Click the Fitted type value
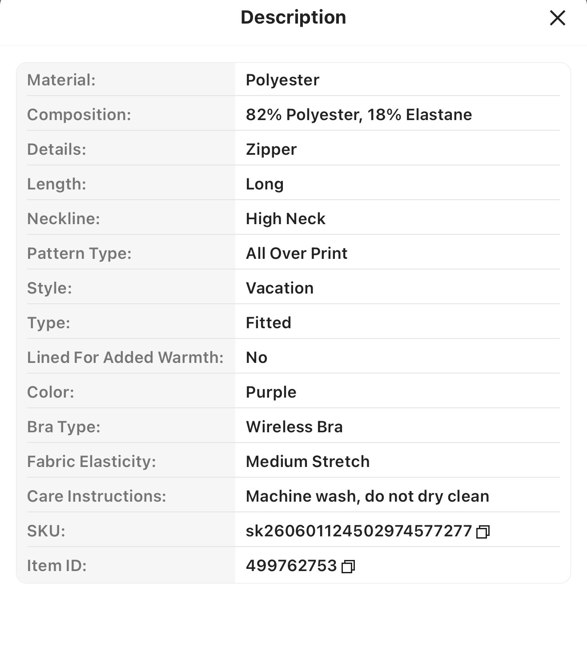The width and height of the screenshot is (587, 656). (x=269, y=323)
